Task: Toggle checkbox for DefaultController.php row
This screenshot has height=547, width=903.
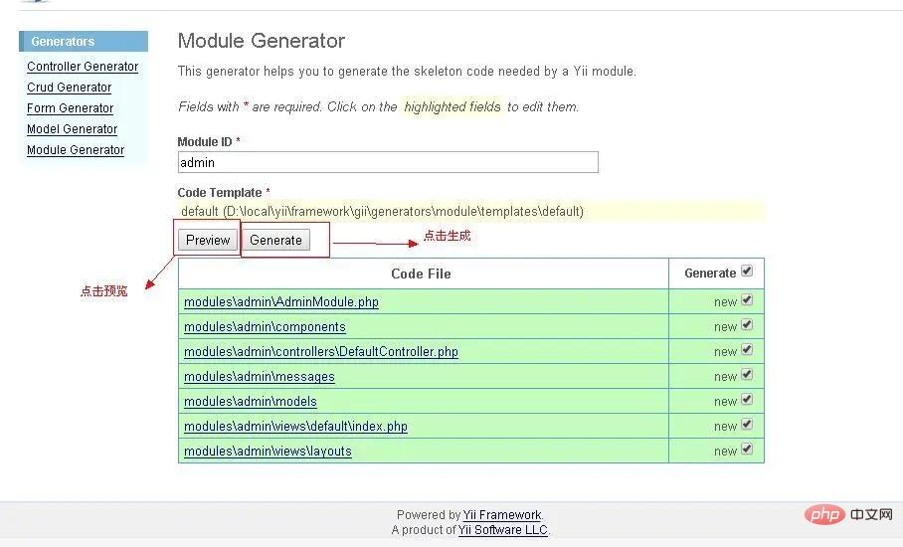Action: click(x=747, y=350)
